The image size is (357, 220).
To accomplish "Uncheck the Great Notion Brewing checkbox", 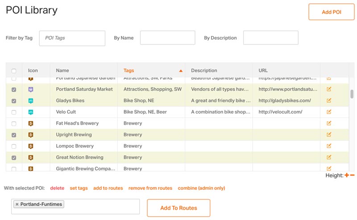I will [14, 158].
